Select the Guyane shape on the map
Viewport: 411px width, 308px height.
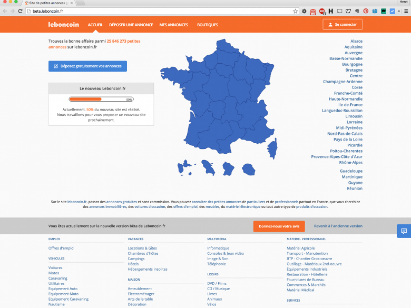pos(228,168)
